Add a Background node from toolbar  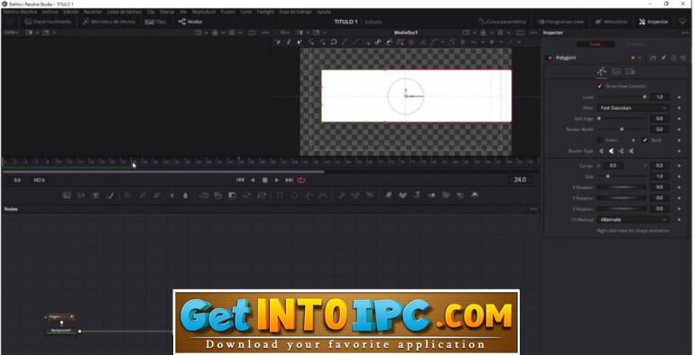[67, 196]
